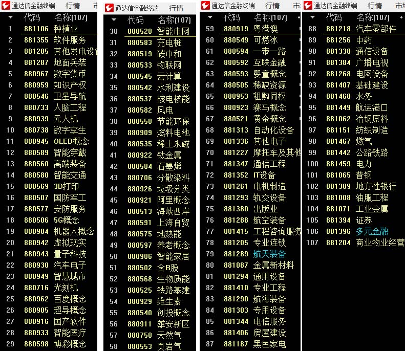
Task: Click the 通达信 logo in the leftmost panel
Action: (x=6, y=6)
